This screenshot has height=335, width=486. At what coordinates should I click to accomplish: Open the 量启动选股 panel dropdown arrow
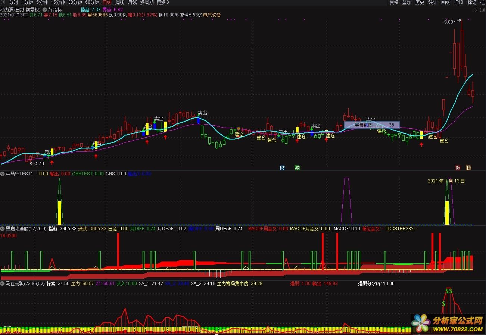coord(3,229)
